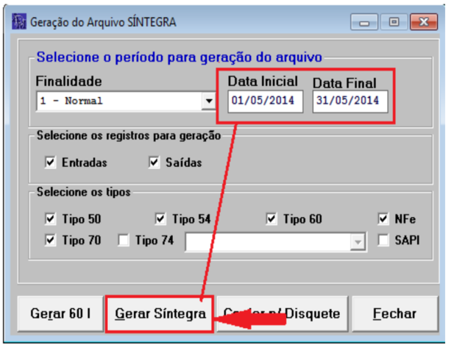The image size is (451, 353).
Task: Click the Data Inicial date field
Action: 265,101
